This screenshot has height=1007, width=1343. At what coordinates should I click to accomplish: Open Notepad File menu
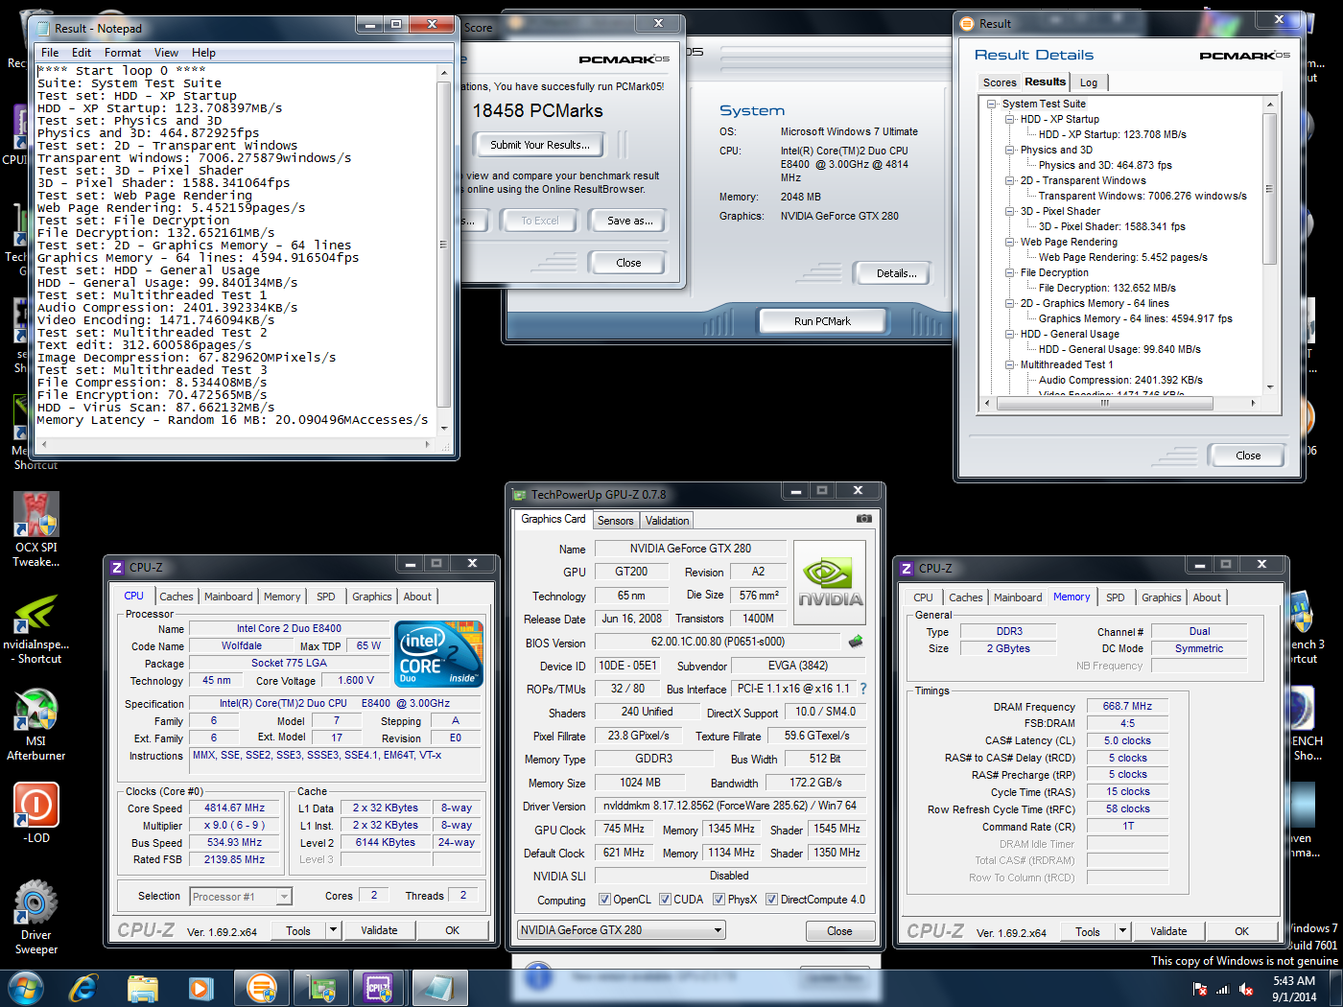click(x=50, y=53)
